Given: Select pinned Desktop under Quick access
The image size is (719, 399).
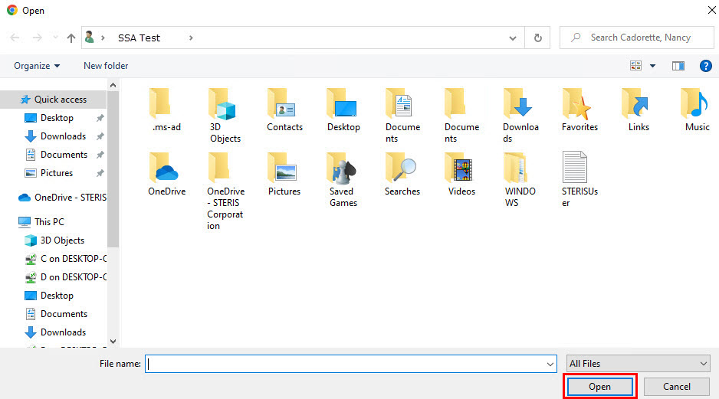Looking at the screenshot, I should [57, 118].
